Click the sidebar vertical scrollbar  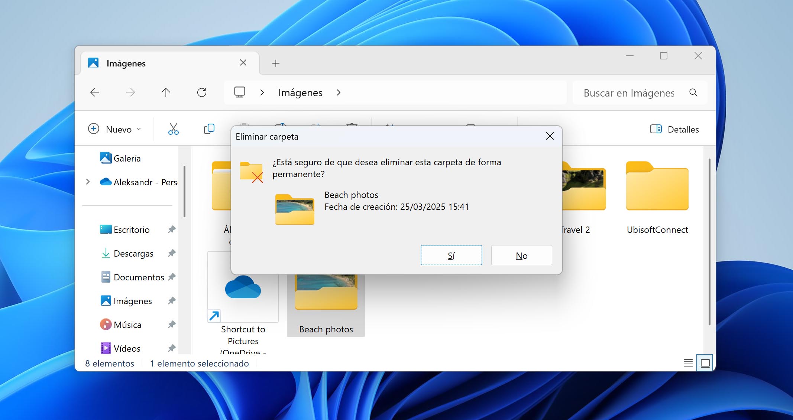[184, 191]
